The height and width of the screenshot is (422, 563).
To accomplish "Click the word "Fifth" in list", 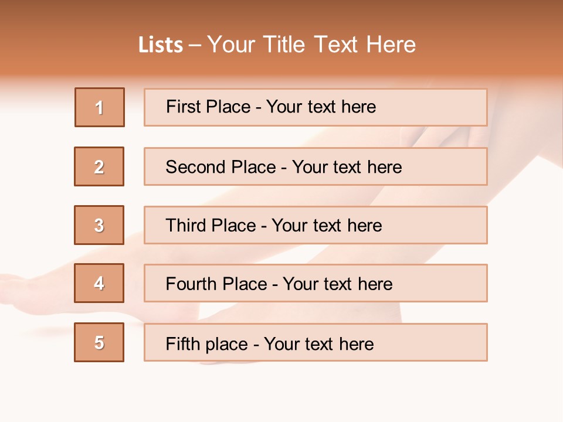I will pyautogui.click(x=183, y=343).
